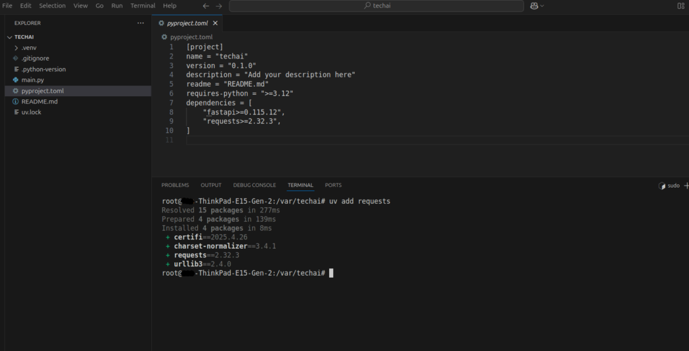Open the Terminal menu
This screenshot has width=689, height=351.
143,5
